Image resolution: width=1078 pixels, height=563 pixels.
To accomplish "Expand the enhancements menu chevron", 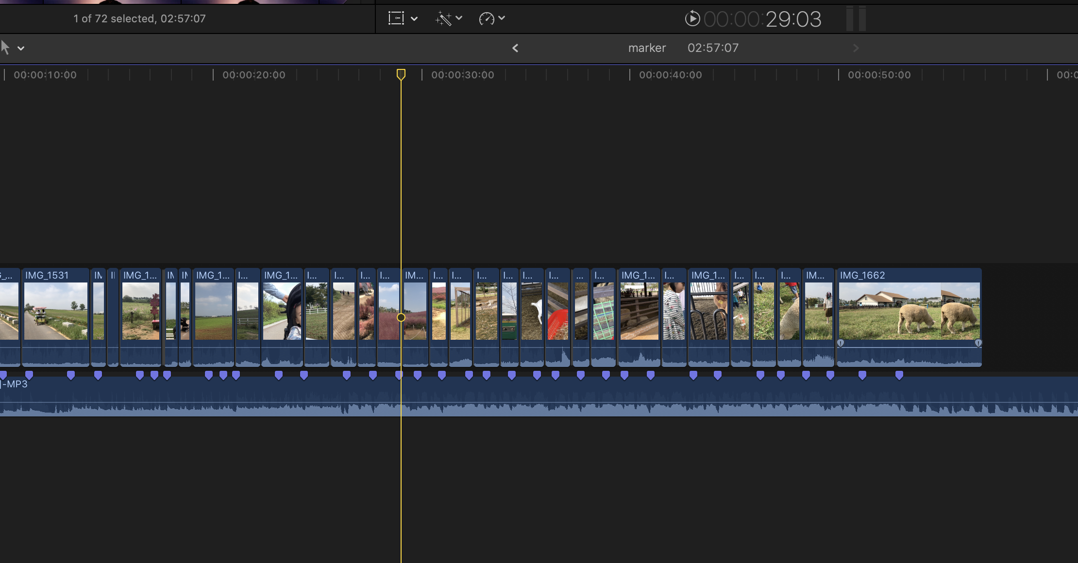I will pos(459,18).
